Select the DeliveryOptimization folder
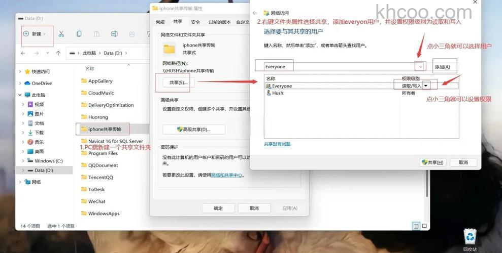This screenshot has width=502, height=253. [x=107, y=105]
